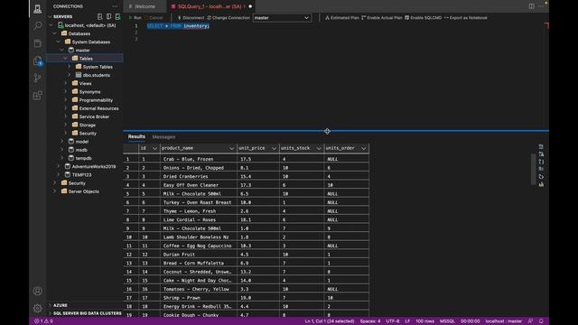Click the notifications bell in status bar

(x=541, y=321)
